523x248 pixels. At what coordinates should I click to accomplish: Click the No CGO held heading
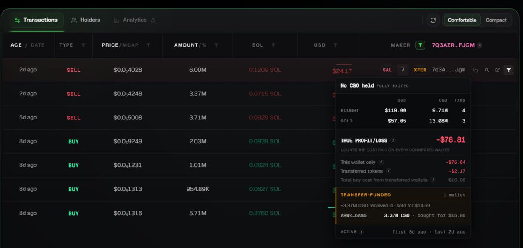(x=357, y=85)
